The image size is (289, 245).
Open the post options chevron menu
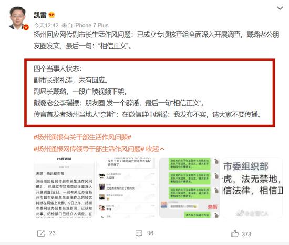[280, 8]
